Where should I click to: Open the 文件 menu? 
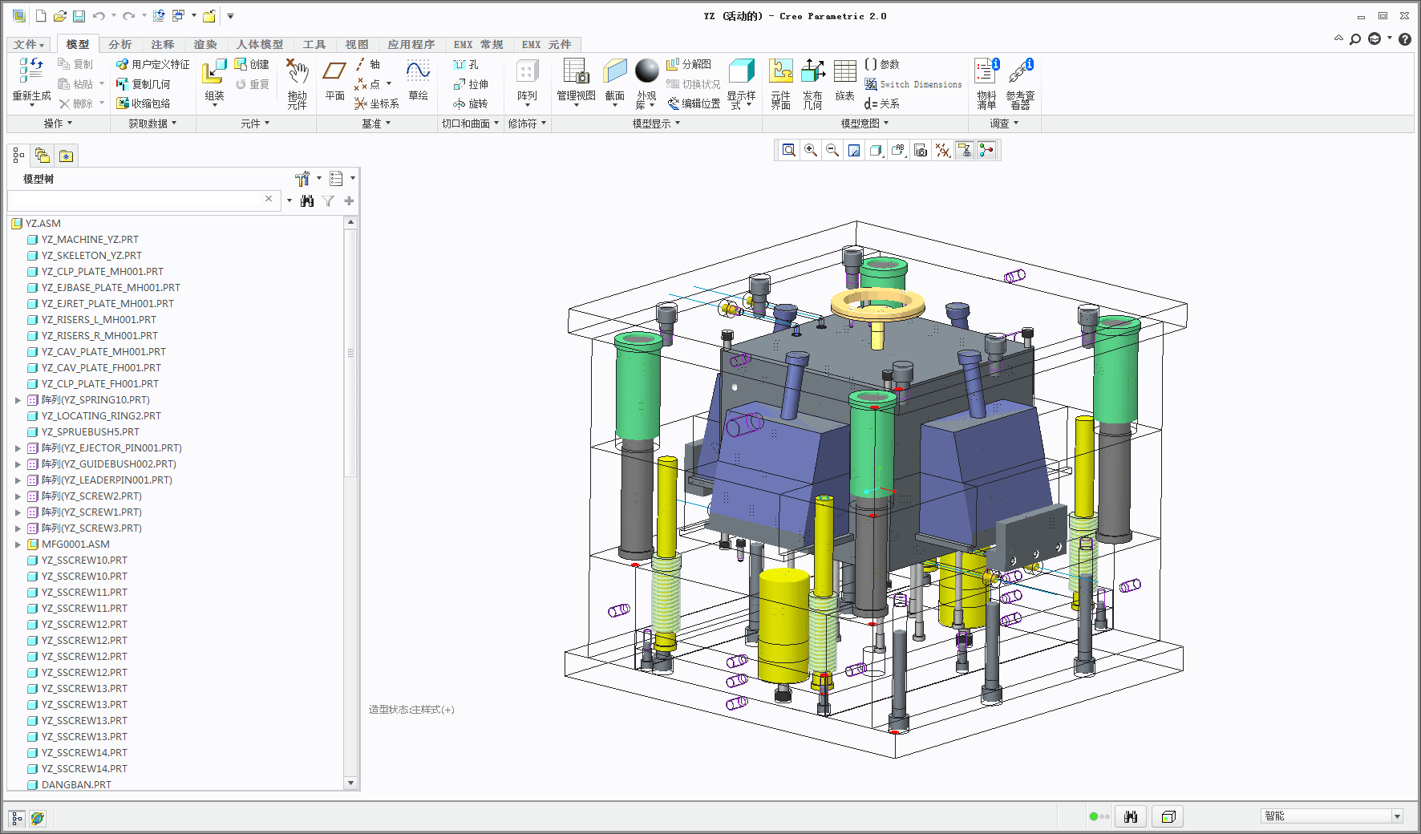point(29,45)
